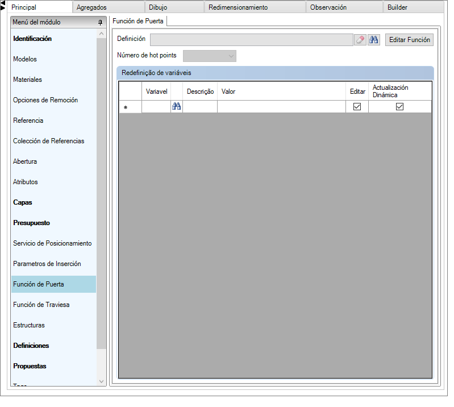Click the new-row asterisk row header
The width and height of the screenshot is (454, 407).
tap(130, 107)
